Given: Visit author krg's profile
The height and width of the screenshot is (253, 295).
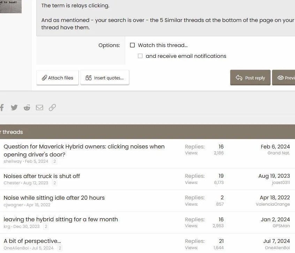Looking at the screenshot, I should (7, 227).
